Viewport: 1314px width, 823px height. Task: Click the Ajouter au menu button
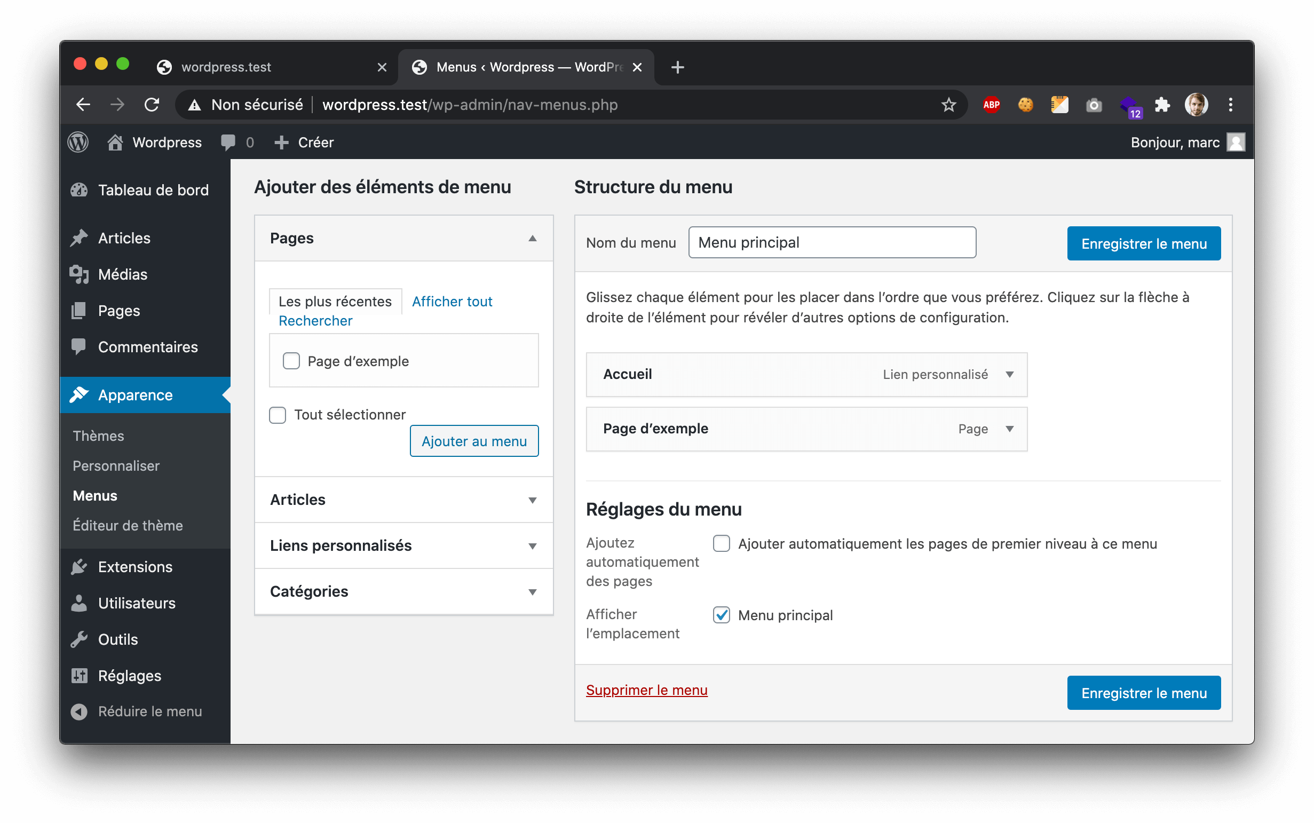[474, 441]
